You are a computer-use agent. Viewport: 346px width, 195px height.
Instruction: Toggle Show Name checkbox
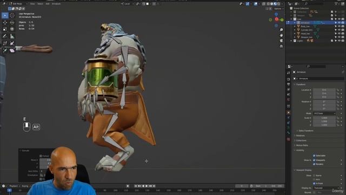[314, 175]
